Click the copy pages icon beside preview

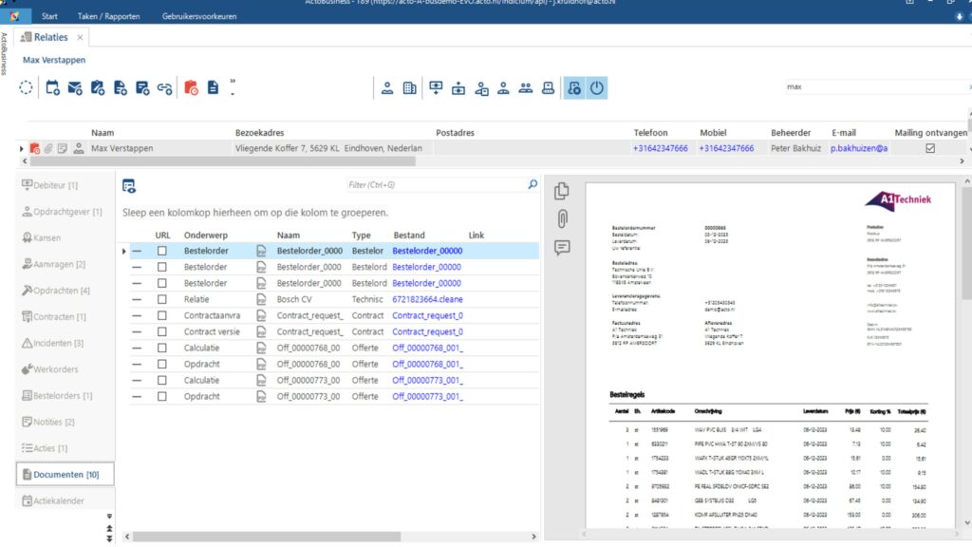click(x=562, y=191)
